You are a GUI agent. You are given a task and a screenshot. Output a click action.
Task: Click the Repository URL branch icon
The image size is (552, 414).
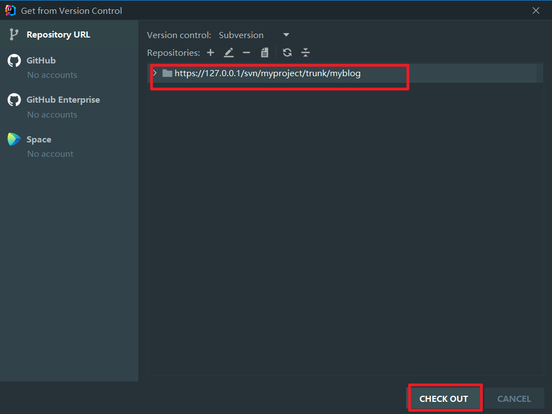14,34
